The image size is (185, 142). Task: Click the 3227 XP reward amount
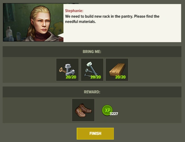pyautogui.click(x=114, y=114)
